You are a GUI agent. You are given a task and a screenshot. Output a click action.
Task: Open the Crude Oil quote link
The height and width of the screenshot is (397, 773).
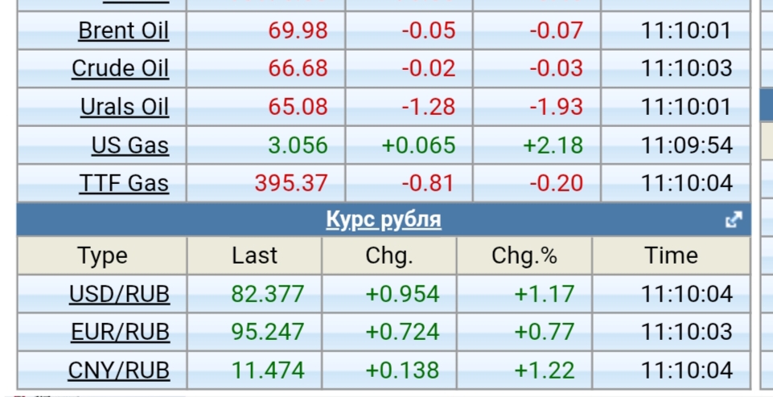point(120,69)
